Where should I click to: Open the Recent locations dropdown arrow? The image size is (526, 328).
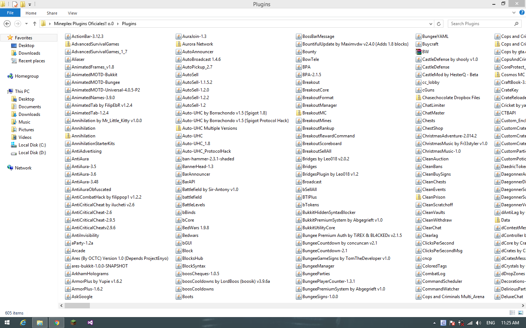(26, 24)
